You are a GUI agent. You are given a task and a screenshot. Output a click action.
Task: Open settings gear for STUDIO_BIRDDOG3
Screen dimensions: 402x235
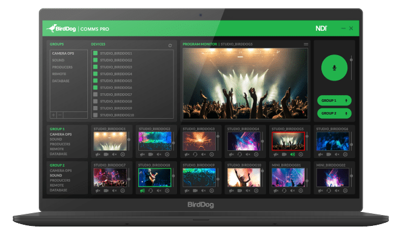(212, 154)
